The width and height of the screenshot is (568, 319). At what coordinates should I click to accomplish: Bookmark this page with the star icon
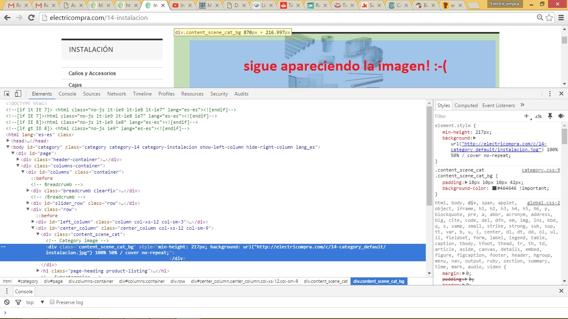[x=549, y=17]
